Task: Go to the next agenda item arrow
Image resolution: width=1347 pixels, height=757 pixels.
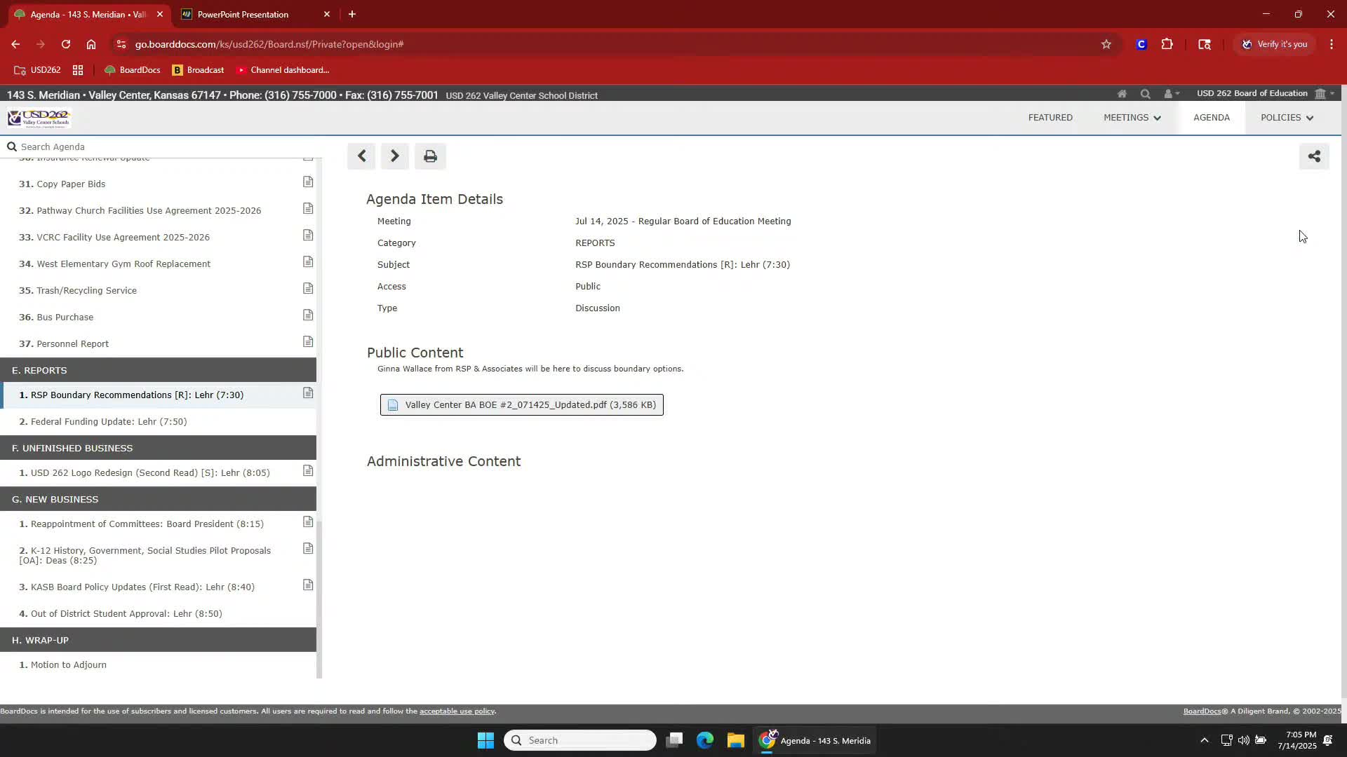Action: coord(394,156)
